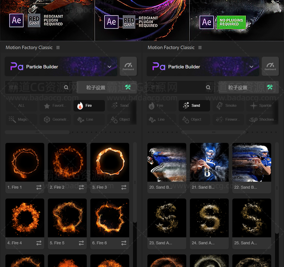Click left panel category horizontal scrollbar

(37, 132)
